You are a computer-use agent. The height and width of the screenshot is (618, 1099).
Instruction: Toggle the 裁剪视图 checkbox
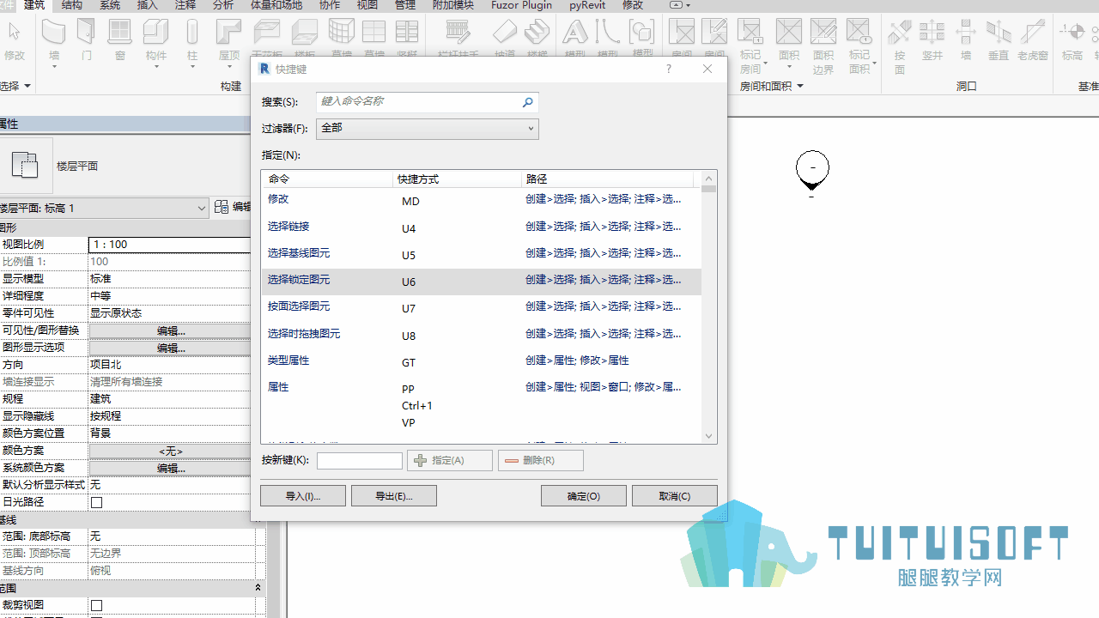[x=96, y=605]
